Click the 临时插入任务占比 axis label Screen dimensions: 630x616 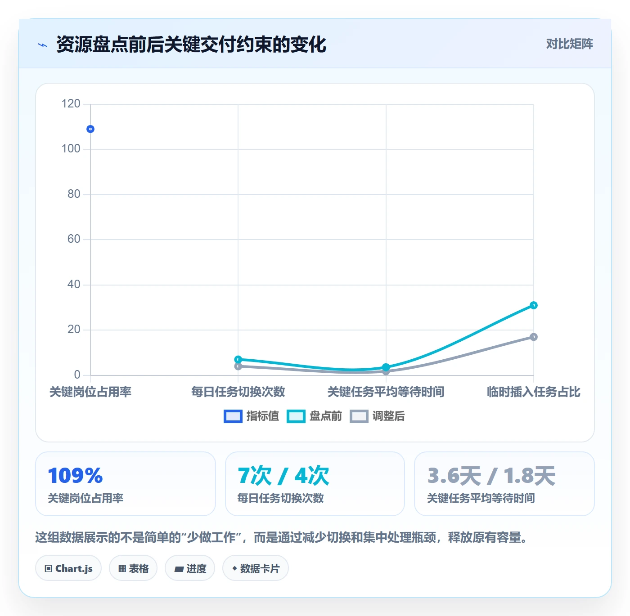pos(534,392)
